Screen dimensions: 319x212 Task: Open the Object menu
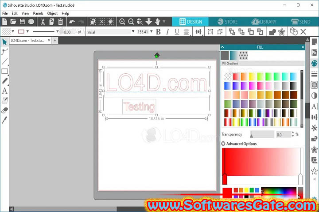pos(52,13)
